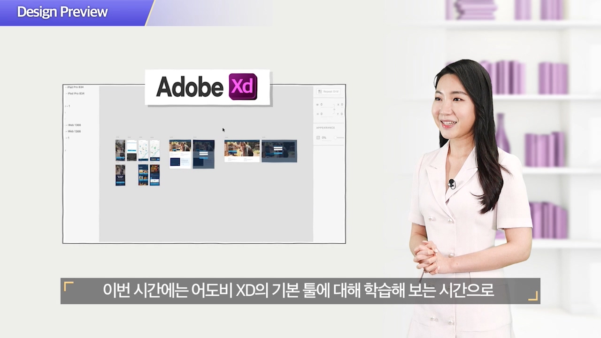601x338 pixels.
Task: Toggle the aspect ratio lock icon
Action: pos(334,109)
